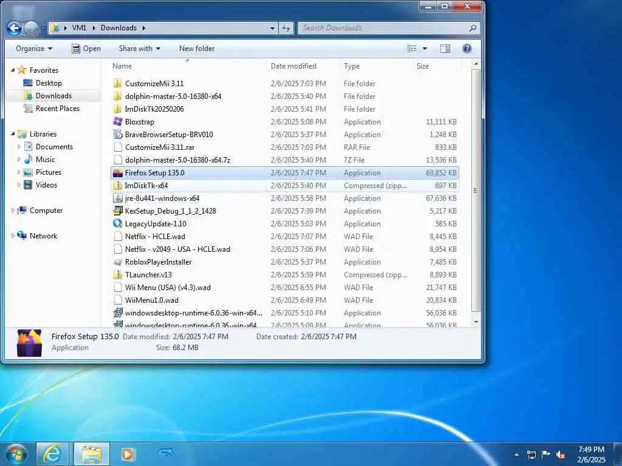Click the Open toolbar button

click(x=86, y=49)
